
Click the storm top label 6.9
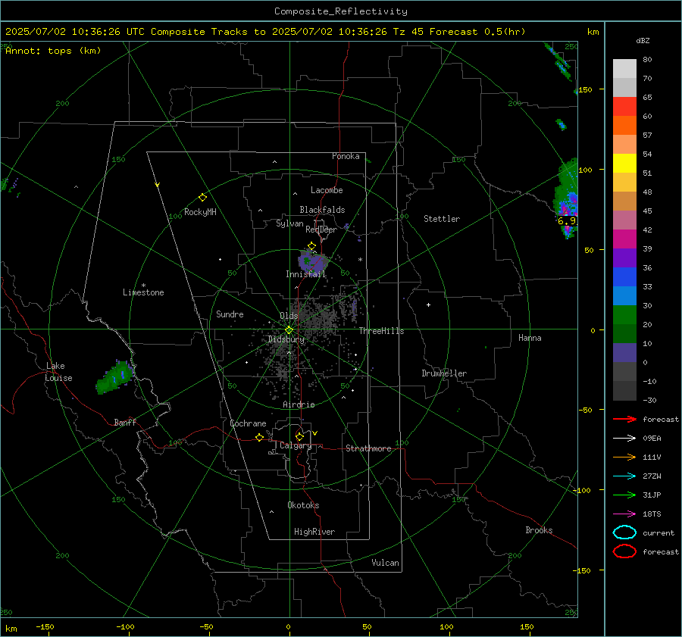(x=567, y=221)
